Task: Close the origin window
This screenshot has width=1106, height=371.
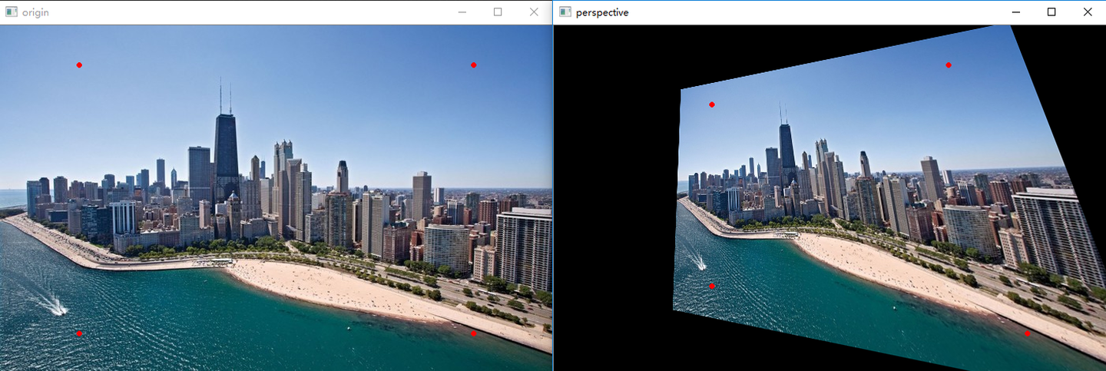Action: pos(534,12)
